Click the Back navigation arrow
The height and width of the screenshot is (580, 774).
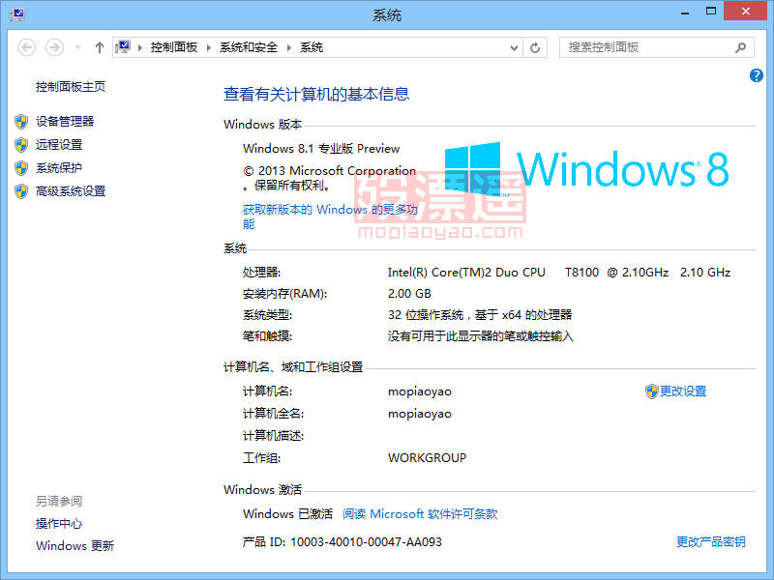point(27,47)
